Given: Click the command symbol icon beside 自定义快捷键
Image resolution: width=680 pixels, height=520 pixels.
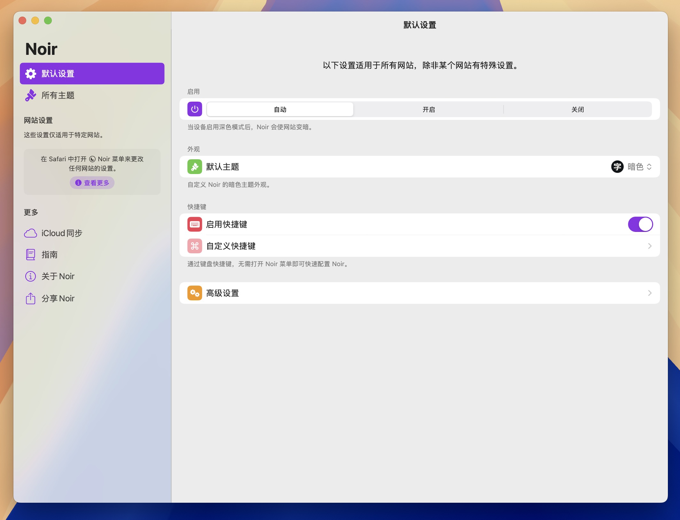Looking at the screenshot, I should [194, 246].
